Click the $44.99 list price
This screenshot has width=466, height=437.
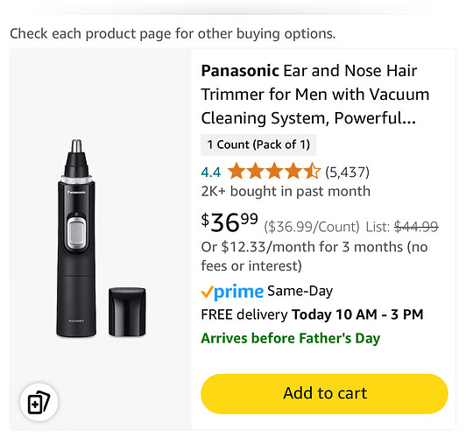tap(416, 227)
